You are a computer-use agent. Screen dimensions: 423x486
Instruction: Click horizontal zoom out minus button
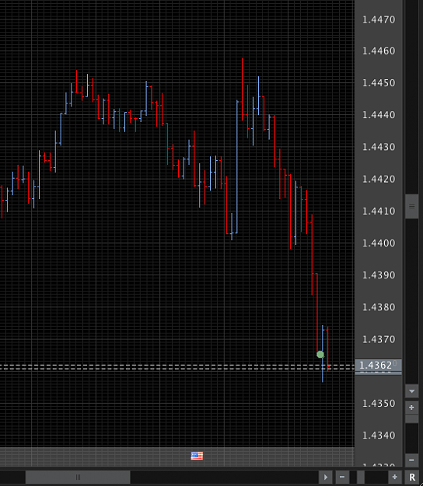coord(342,477)
